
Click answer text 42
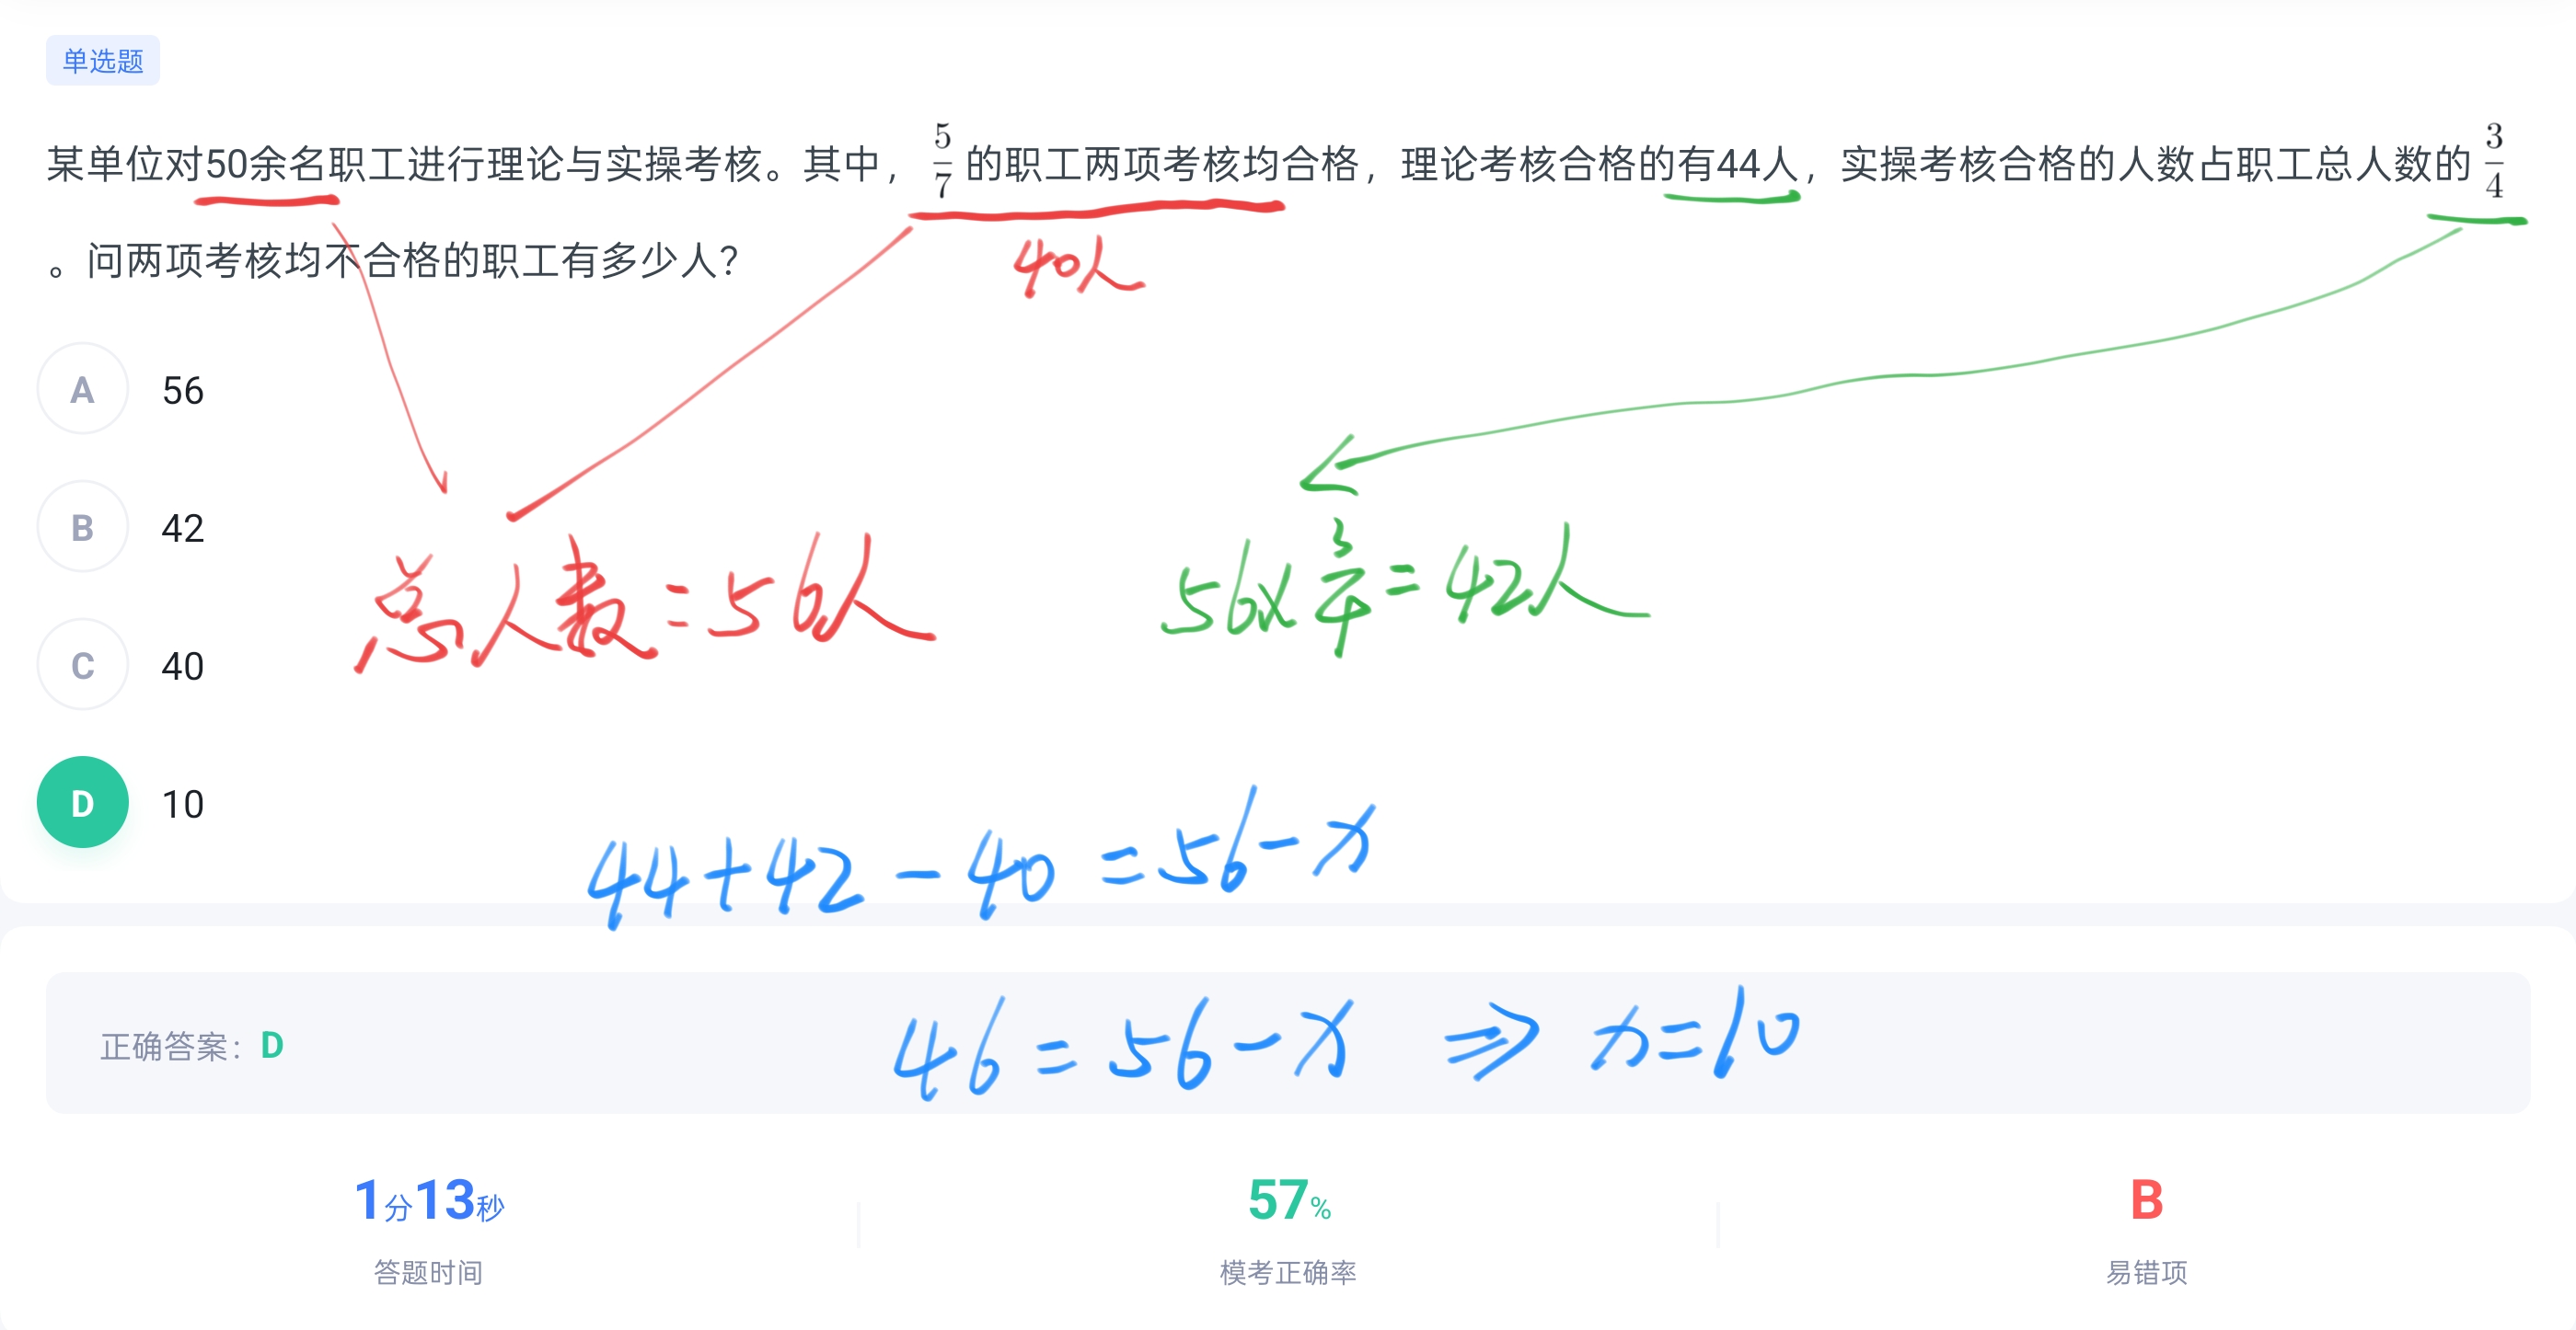tap(183, 529)
